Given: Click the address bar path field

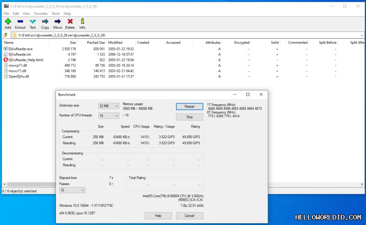Looking at the screenshot, I should pos(187,35).
